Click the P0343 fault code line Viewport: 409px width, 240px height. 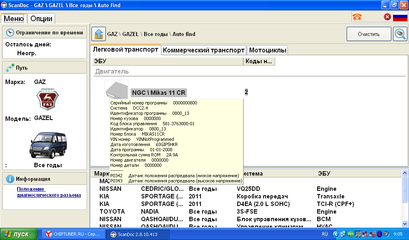tap(176, 181)
